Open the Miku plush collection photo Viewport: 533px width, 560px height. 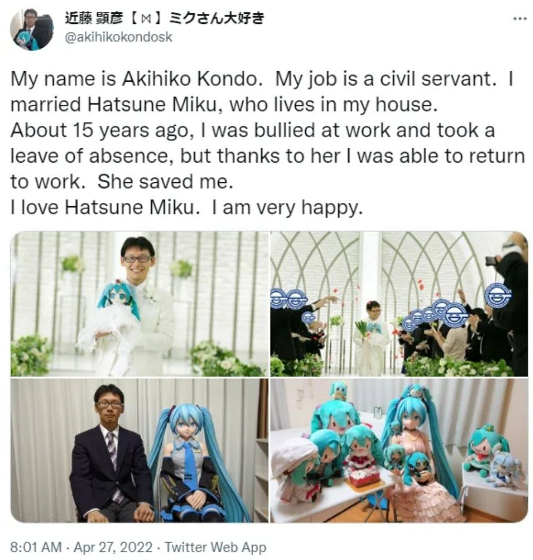click(399, 451)
